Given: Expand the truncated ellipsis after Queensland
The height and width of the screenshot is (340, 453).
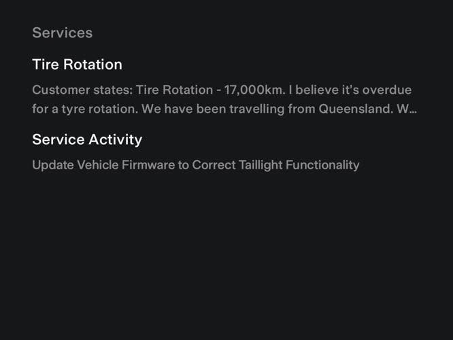Looking at the screenshot, I should [413, 109].
